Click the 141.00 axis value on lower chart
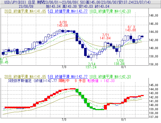Viewport: 161px width, 123px height. (154, 101)
